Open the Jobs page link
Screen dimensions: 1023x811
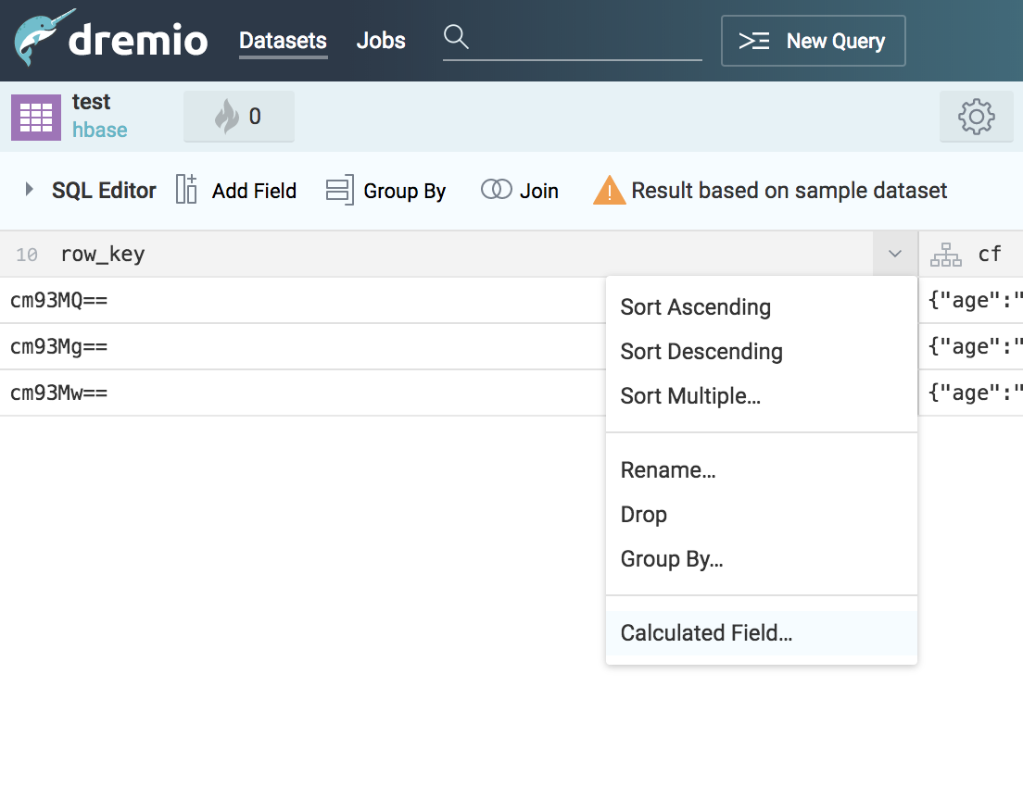pyautogui.click(x=380, y=41)
